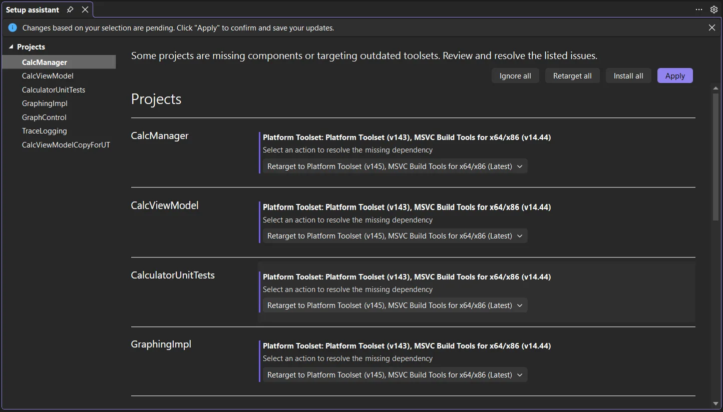Click the Retarget all button
The height and width of the screenshot is (412, 723).
[x=572, y=75]
